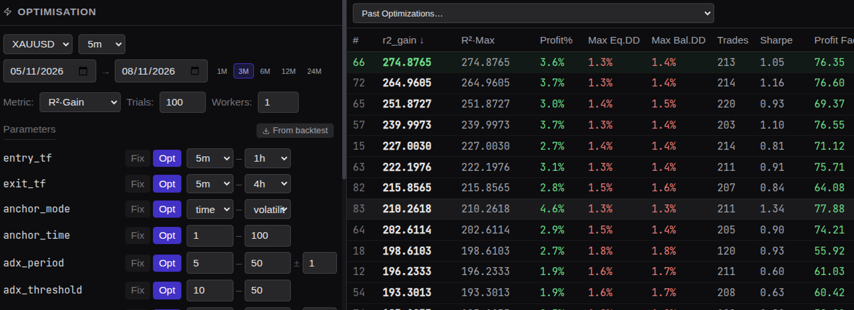The image size is (854, 310).
Task: Click the Optimisation lightning icon
Action: tap(8, 13)
